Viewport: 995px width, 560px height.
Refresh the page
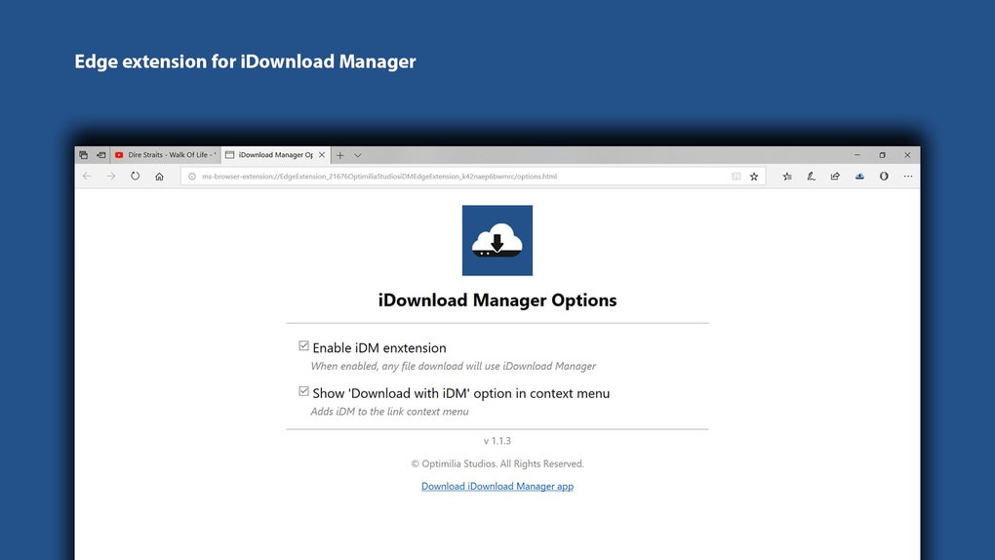pyautogui.click(x=136, y=177)
